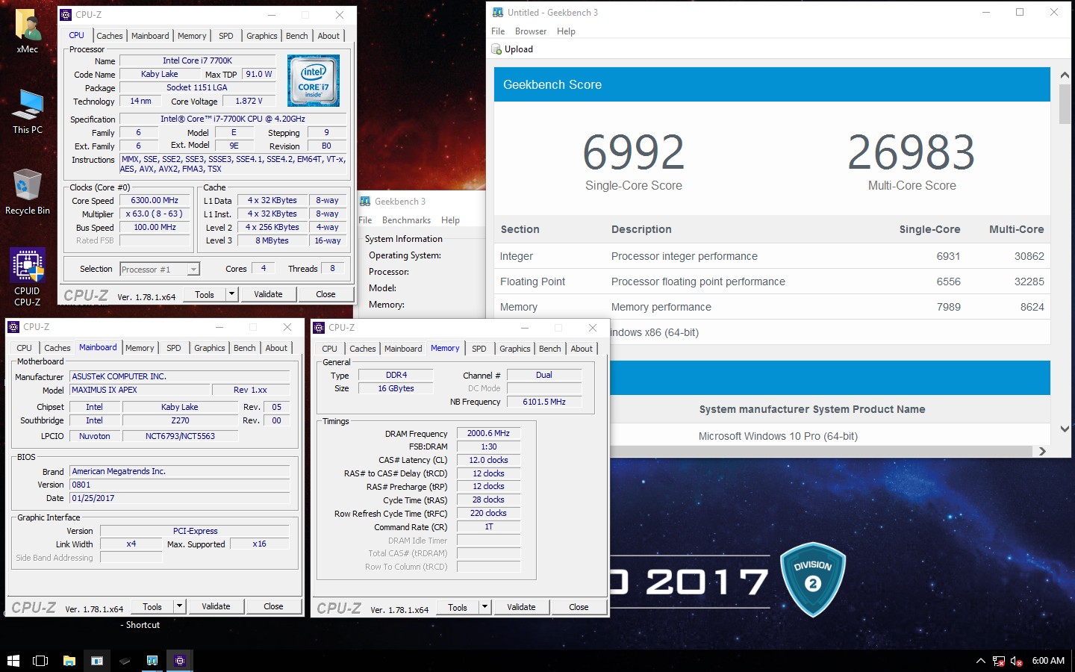
Task: Open Benchmarks menu in background Geekbench
Action: click(x=406, y=220)
